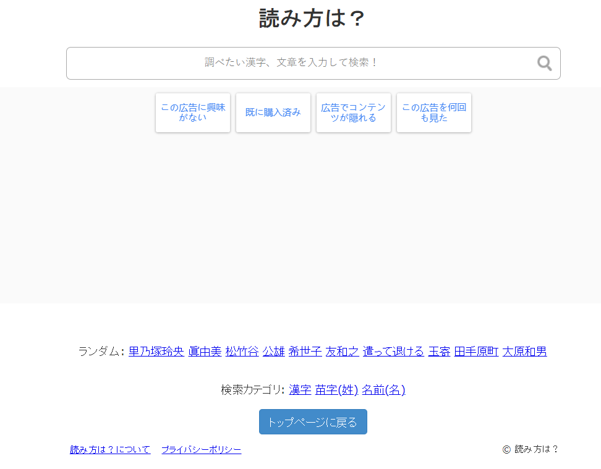
Task: Select 既に購入済み ad feedback option
Action: pos(273,112)
